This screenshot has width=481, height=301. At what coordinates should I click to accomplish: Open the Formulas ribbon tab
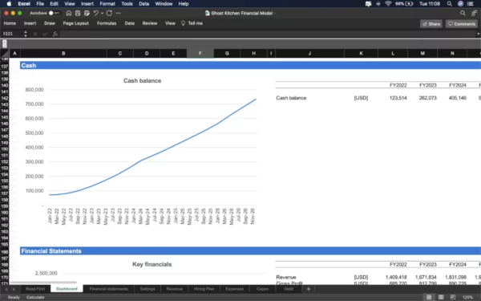coord(107,23)
